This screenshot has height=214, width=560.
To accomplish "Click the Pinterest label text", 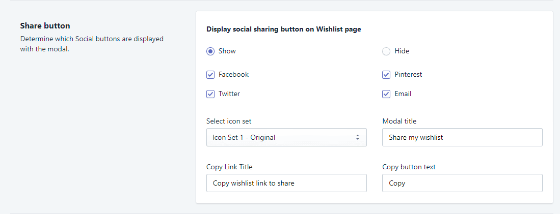I will click(408, 75).
